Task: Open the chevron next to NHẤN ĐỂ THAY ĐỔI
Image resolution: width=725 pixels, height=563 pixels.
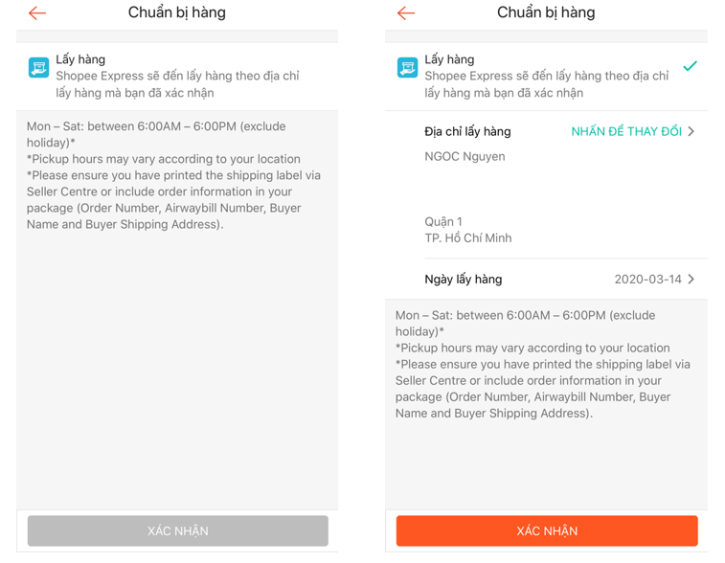Action: point(691,131)
